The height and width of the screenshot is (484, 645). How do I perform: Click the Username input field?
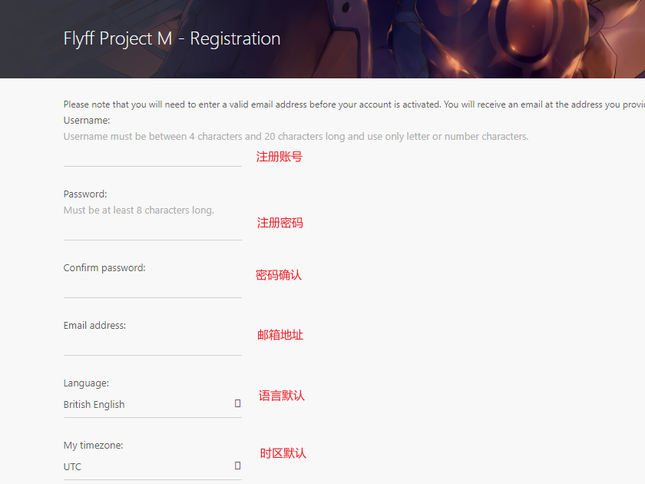tap(152, 157)
